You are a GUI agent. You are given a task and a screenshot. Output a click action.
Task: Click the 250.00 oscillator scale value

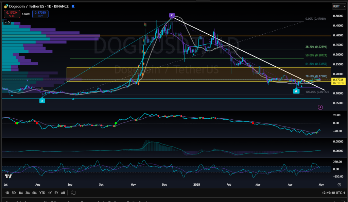[337, 162]
